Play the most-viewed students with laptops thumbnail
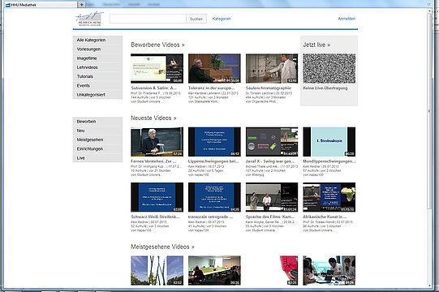Viewport: 439px width, 292px height. click(329, 270)
